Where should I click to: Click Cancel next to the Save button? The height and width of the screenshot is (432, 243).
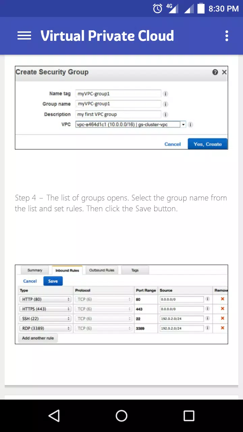click(30, 281)
